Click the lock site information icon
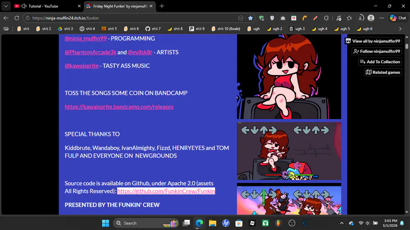410x230 pixels. coord(28,18)
